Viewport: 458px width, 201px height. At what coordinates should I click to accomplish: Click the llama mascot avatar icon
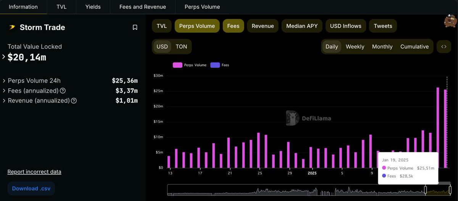point(451,21)
